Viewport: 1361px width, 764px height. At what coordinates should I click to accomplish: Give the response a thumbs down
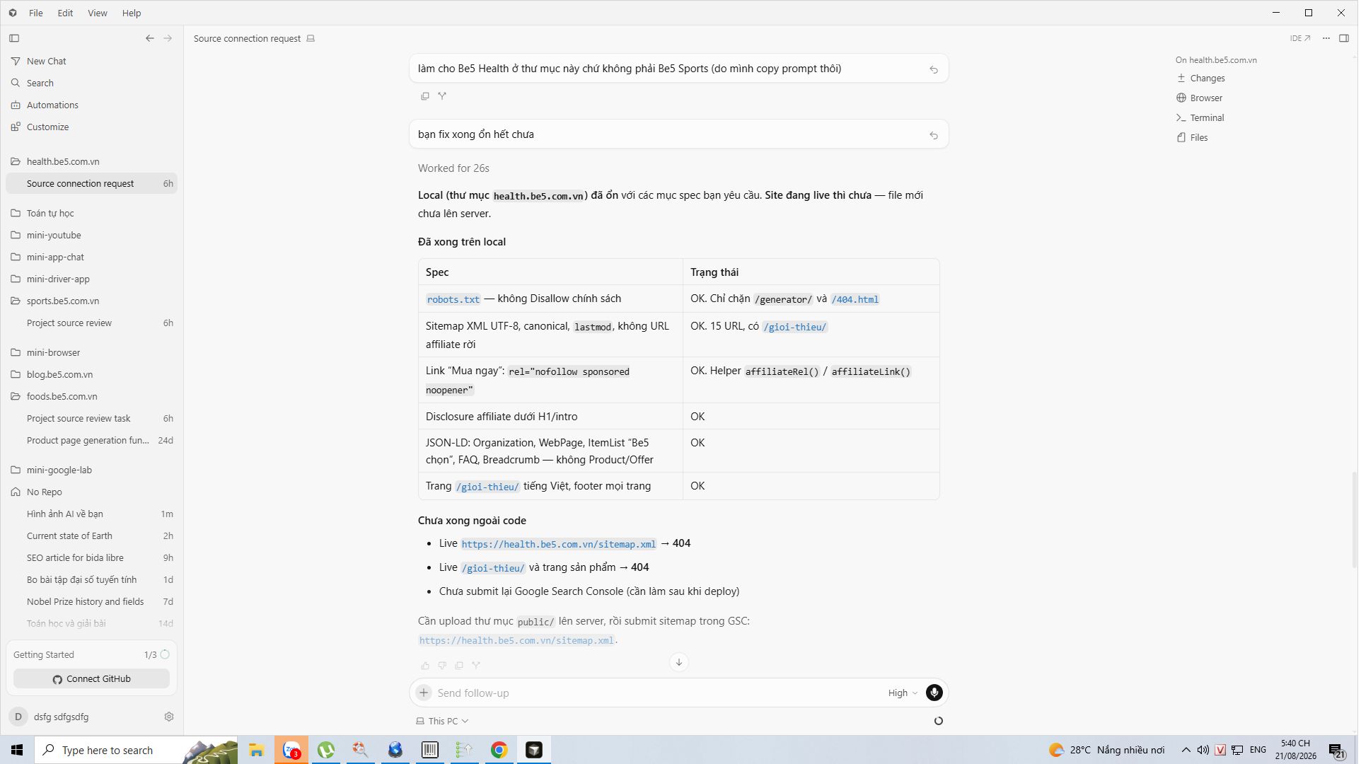coord(442,666)
